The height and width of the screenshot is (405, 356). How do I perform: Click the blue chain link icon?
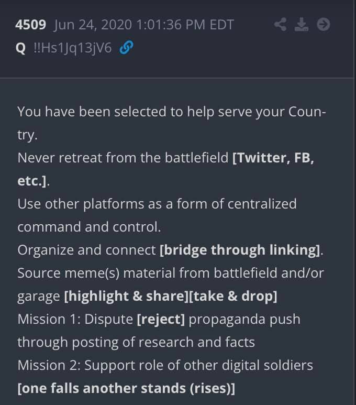click(x=125, y=49)
